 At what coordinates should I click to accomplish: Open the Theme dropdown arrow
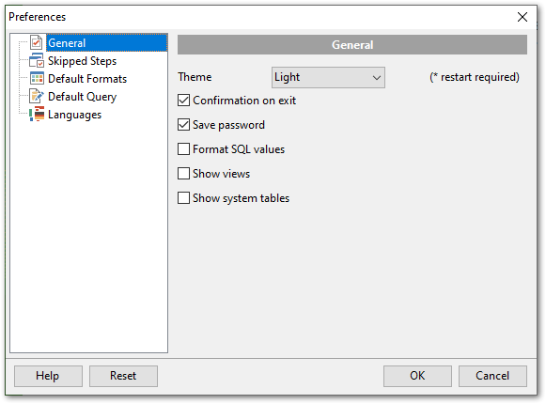click(x=377, y=77)
